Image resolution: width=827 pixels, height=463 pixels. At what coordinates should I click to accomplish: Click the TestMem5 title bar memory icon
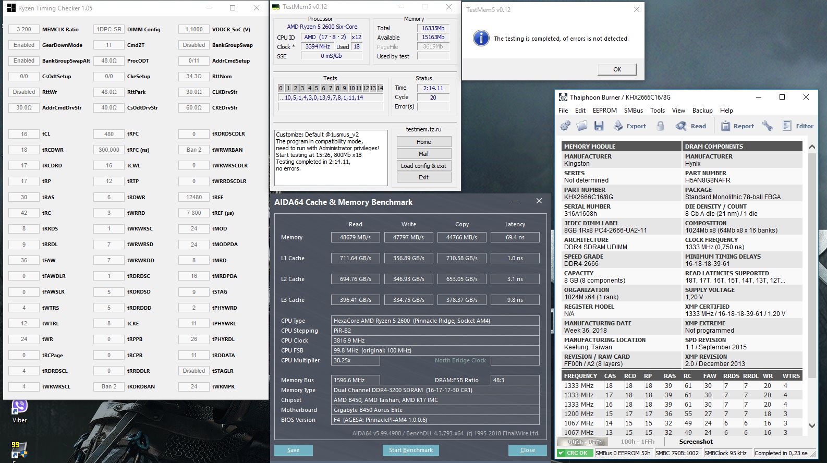pos(276,7)
